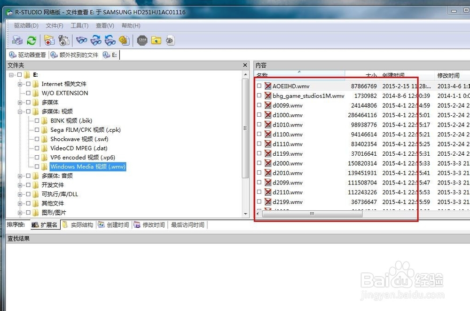Switch to the 额外找到的文件 tab
Image resolution: width=470 pixels, height=311 pixels.
point(75,55)
